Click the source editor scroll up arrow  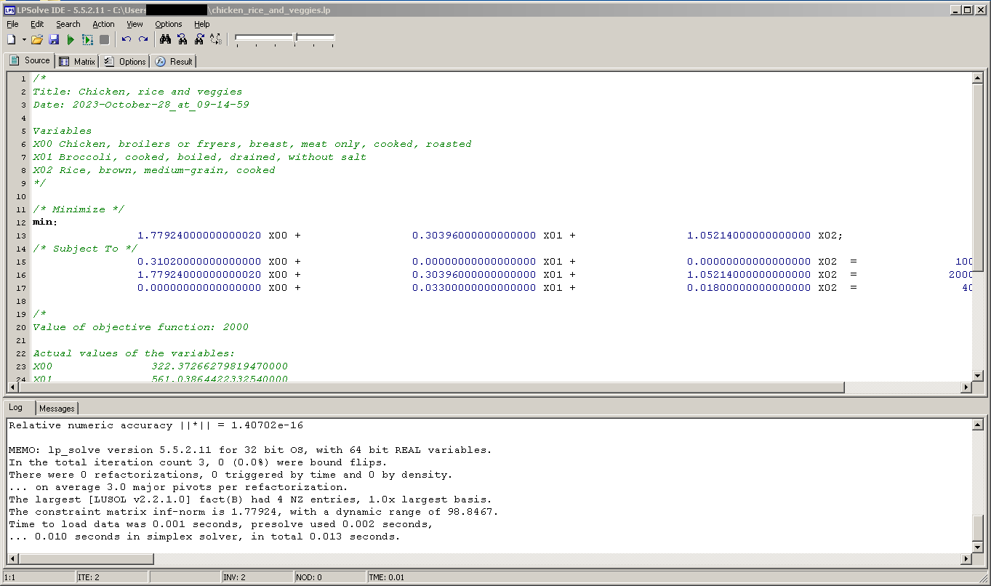[978, 79]
